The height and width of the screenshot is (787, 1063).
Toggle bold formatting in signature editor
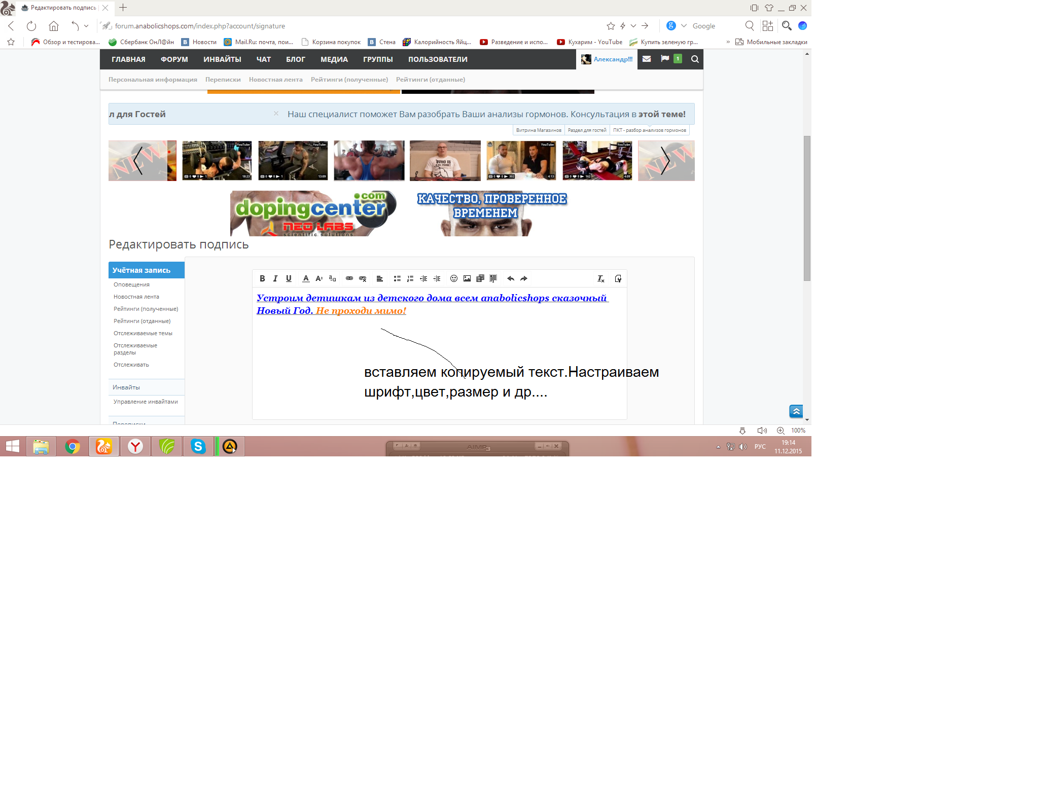[262, 278]
